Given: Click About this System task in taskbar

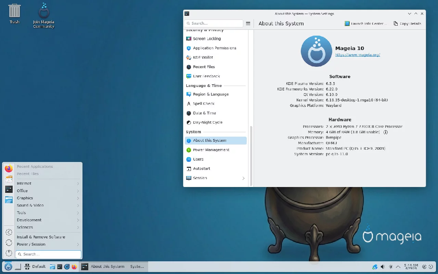Looking at the screenshot, I should click(113, 266).
